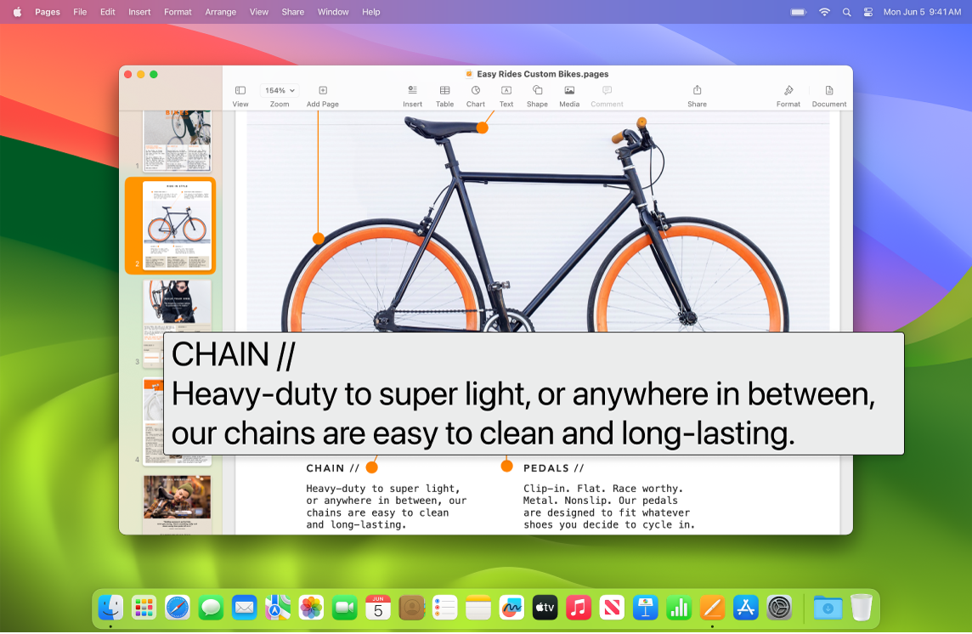Insert a Table into the document

click(x=444, y=93)
